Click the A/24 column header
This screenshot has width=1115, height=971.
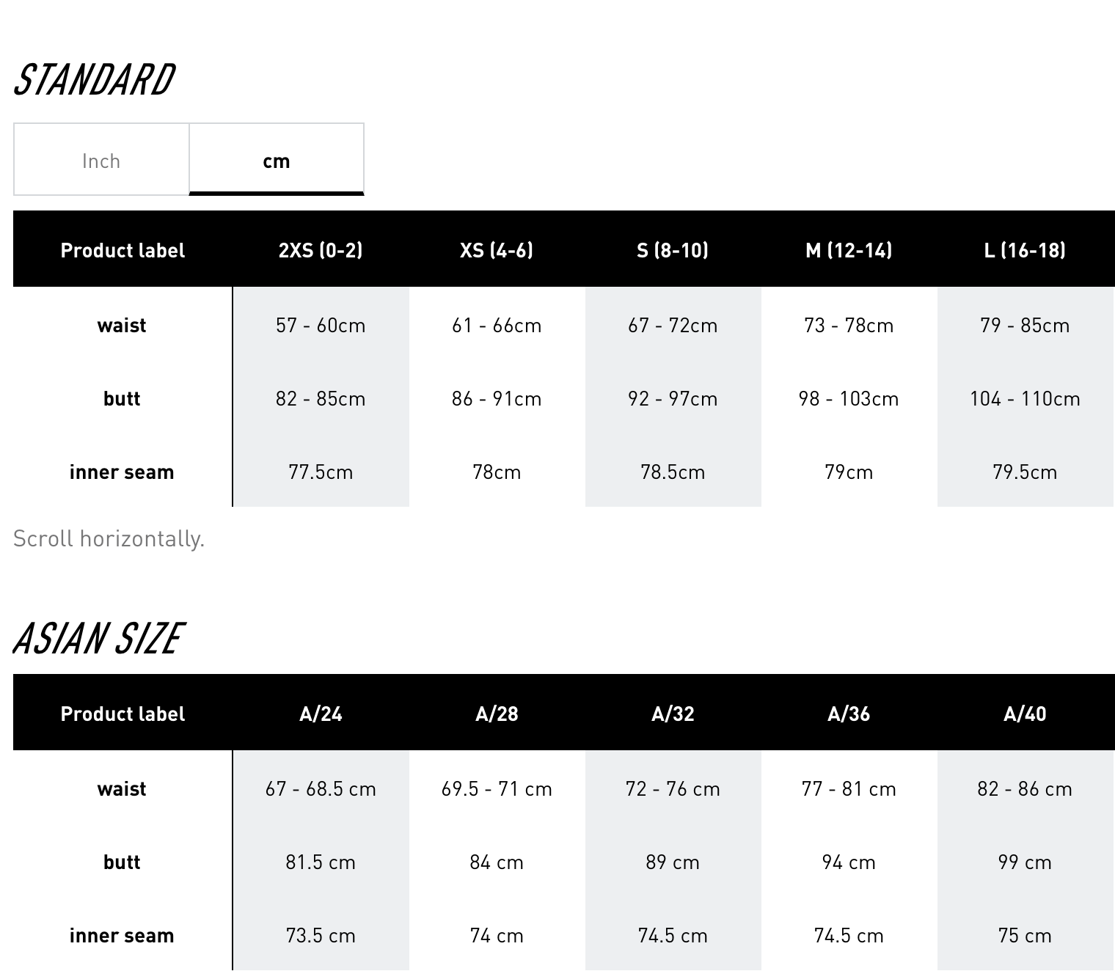pos(321,714)
